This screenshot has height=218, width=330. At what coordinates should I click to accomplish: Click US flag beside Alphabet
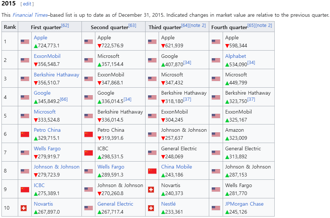(x=216, y=60)
